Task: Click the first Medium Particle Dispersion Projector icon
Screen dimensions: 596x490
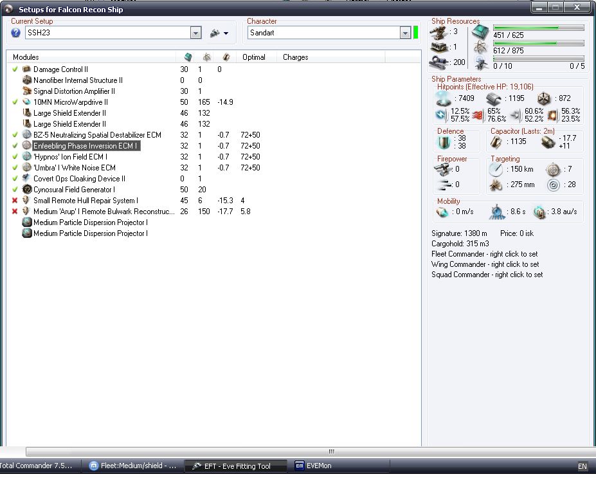Action: click(26, 222)
